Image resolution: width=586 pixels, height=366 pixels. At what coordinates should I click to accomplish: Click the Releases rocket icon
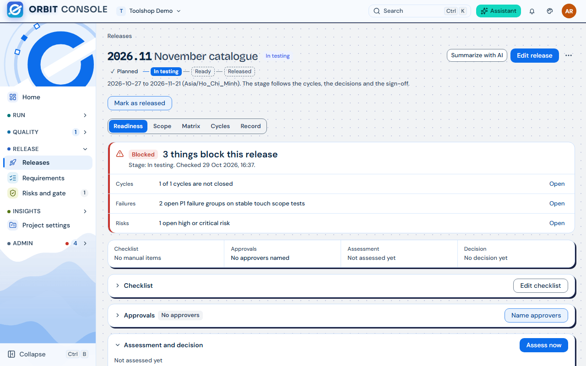coord(13,162)
